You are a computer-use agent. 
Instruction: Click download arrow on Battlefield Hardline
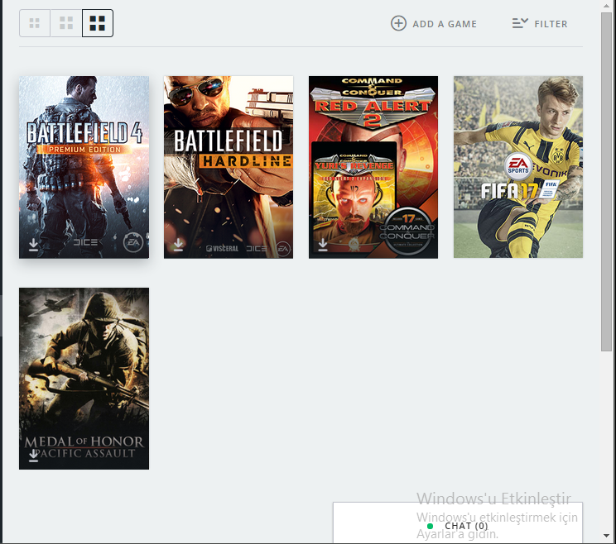[x=178, y=245]
